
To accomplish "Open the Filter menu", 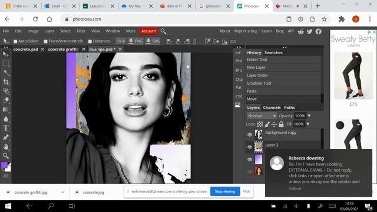I will click(81, 31).
